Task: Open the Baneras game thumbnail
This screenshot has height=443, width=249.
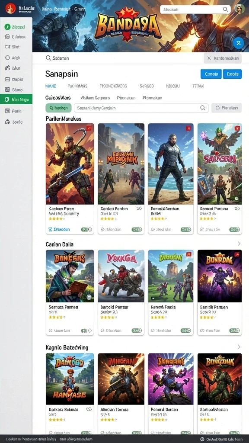Action: 70,276
